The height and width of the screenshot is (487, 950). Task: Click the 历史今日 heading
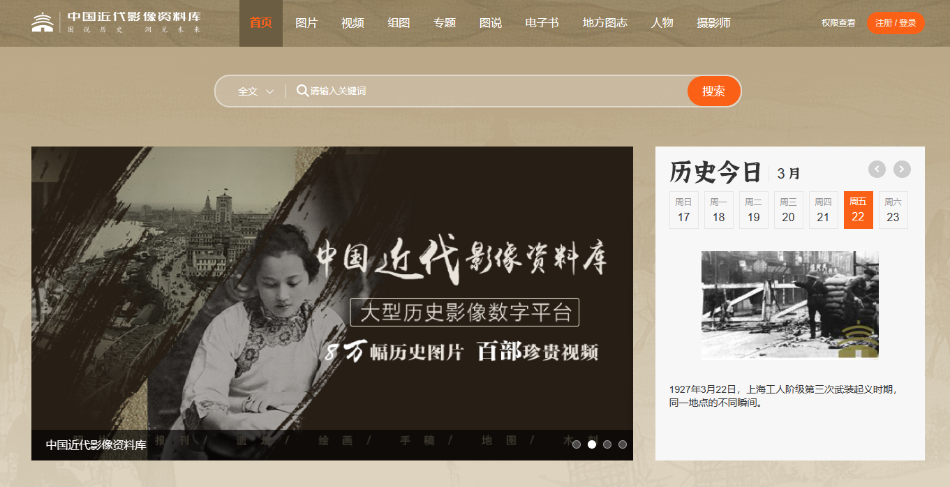pyautogui.click(x=715, y=172)
